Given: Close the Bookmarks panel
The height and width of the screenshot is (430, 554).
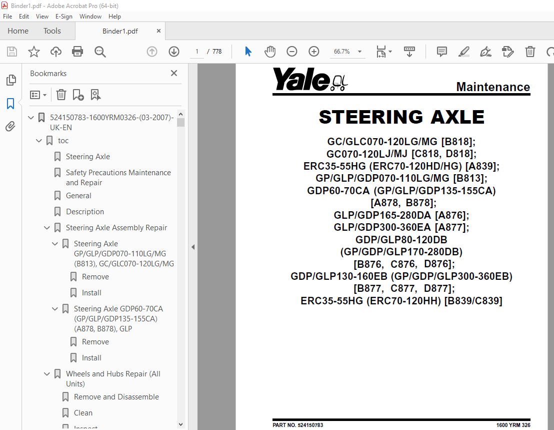Looking at the screenshot, I should click(x=174, y=73).
